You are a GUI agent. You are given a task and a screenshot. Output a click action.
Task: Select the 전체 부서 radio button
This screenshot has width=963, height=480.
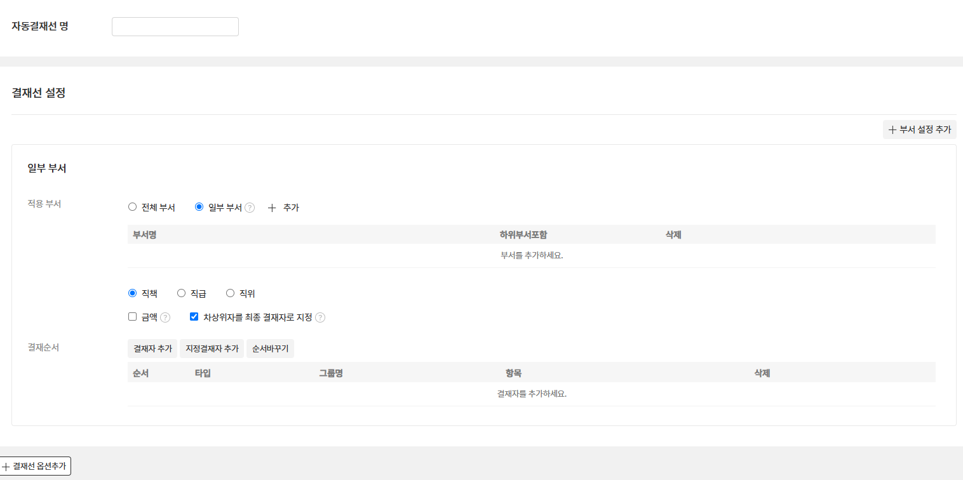[x=133, y=207]
